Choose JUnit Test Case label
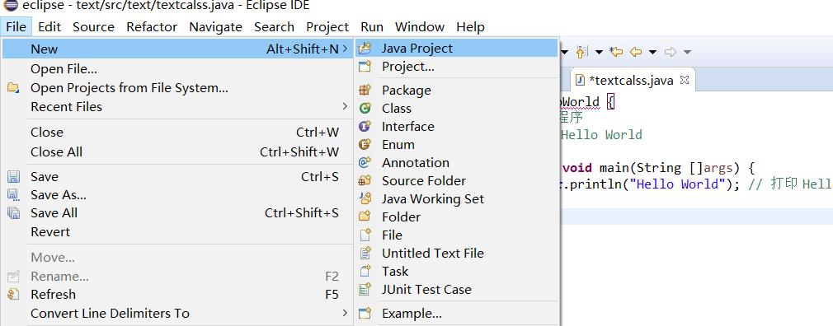Screen dimensions: 833x326 tap(426, 290)
